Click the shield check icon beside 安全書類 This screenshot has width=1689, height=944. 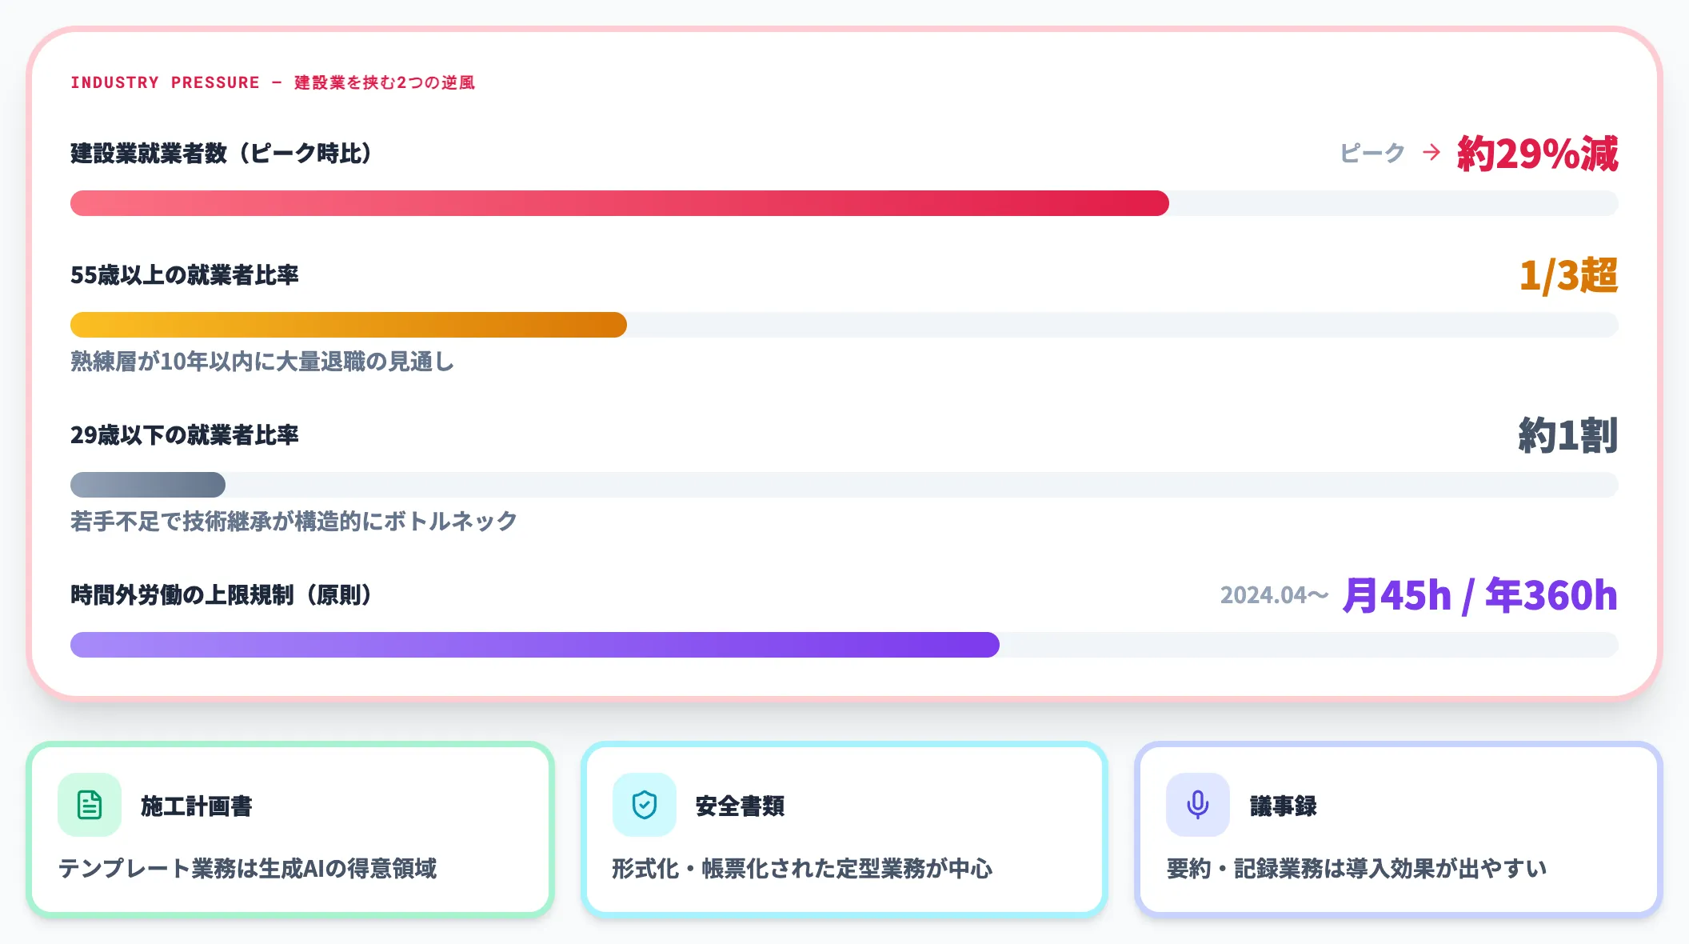[x=645, y=805]
